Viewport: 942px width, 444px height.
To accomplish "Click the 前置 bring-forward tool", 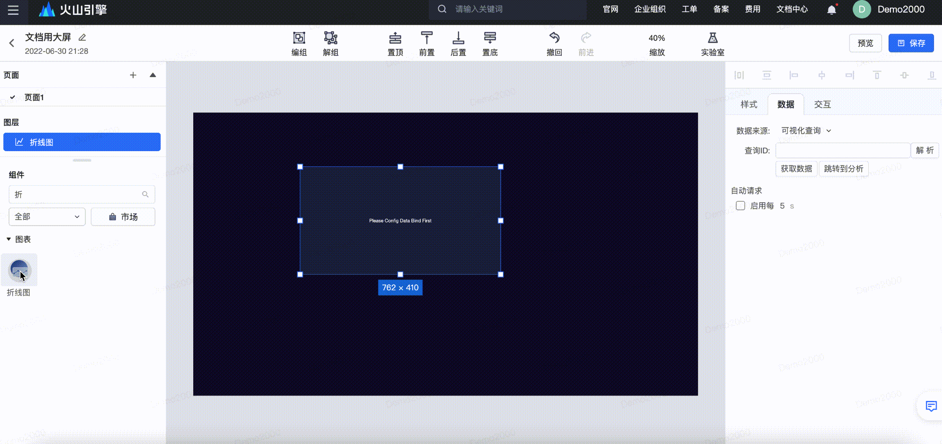I will [x=427, y=44].
